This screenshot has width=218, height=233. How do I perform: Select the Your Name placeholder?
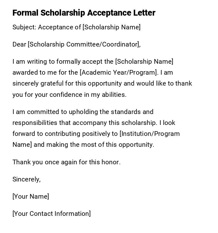pyautogui.click(x=31, y=196)
